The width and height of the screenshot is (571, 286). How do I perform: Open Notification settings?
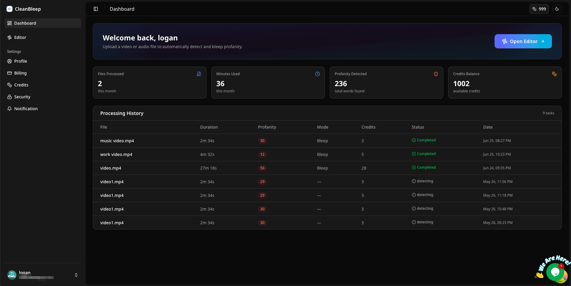(43, 109)
